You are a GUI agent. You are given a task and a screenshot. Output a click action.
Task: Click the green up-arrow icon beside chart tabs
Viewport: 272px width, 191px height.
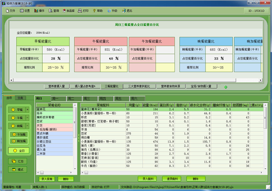coord(225,87)
